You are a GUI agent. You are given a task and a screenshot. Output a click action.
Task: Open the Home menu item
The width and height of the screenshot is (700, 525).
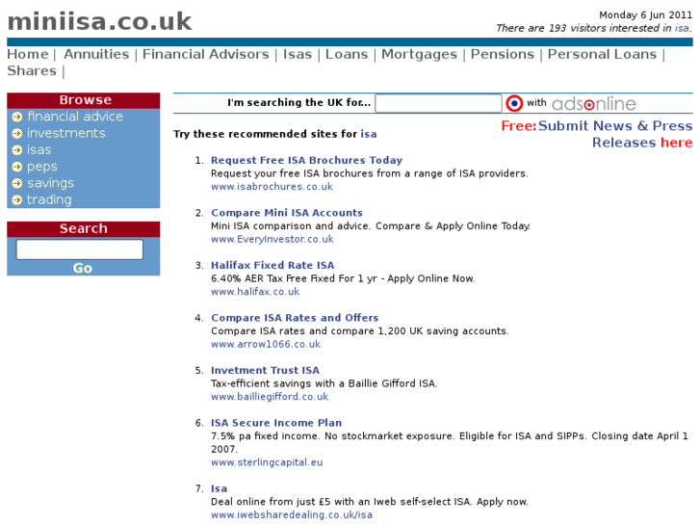pos(28,54)
